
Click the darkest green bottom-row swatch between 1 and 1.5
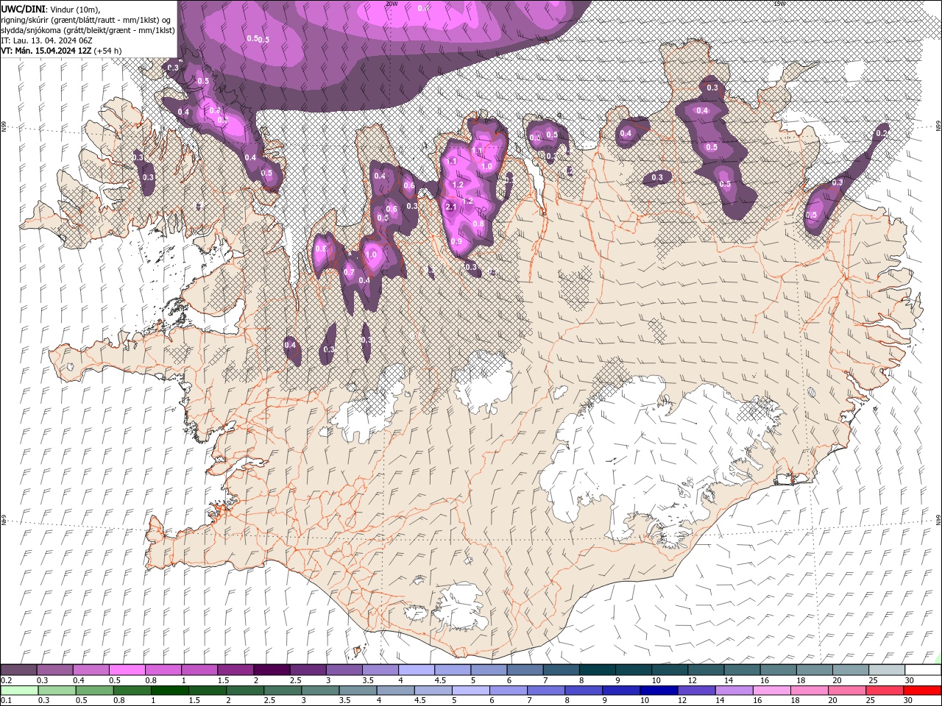pyautogui.click(x=169, y=691)
